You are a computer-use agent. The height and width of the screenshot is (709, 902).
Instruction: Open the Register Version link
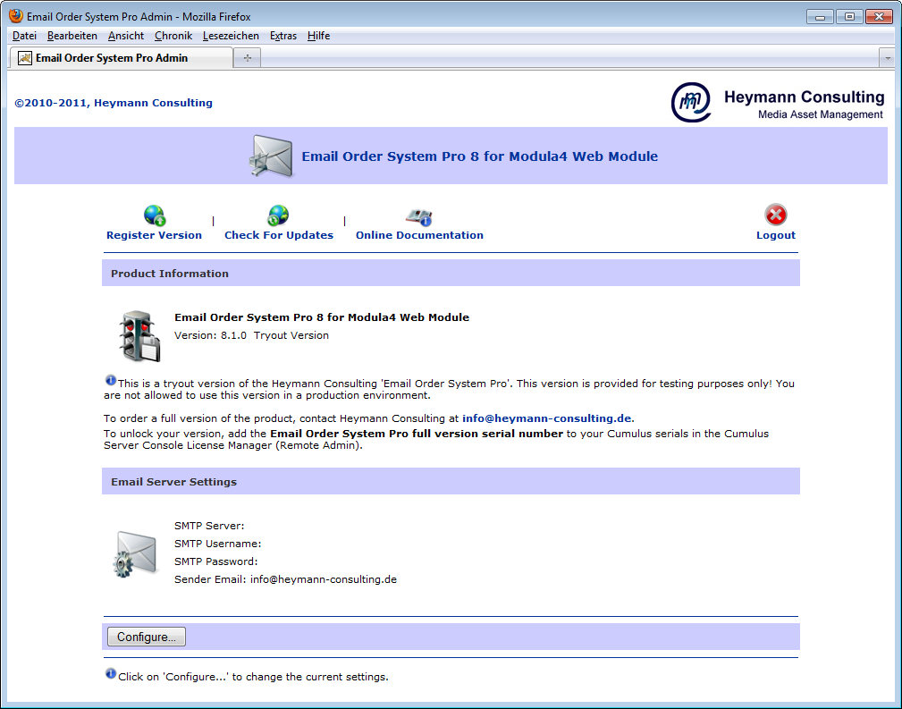[x=154, y=235]
